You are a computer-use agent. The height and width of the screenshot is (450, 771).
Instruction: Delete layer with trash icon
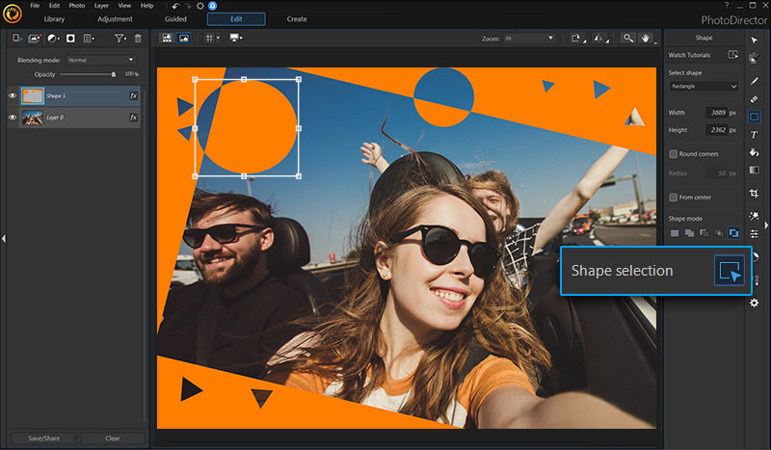[138, 38]
